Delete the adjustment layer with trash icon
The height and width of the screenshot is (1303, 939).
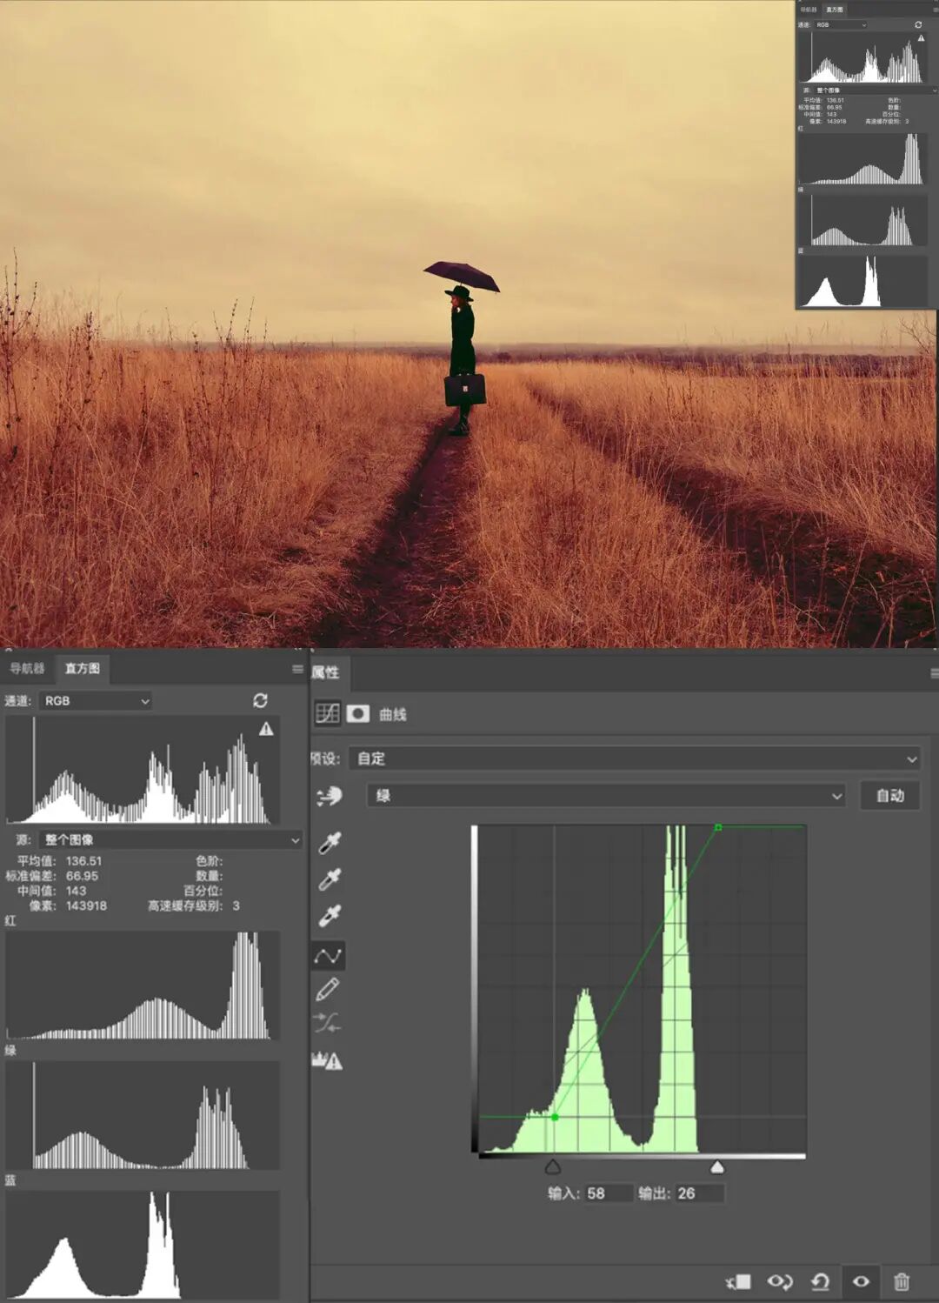(902, 1281)
